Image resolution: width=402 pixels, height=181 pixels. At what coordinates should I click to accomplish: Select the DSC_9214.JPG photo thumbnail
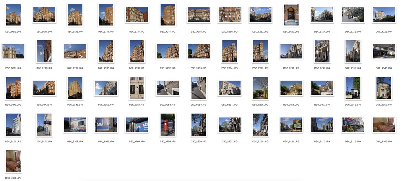click(x=44, y=15)
